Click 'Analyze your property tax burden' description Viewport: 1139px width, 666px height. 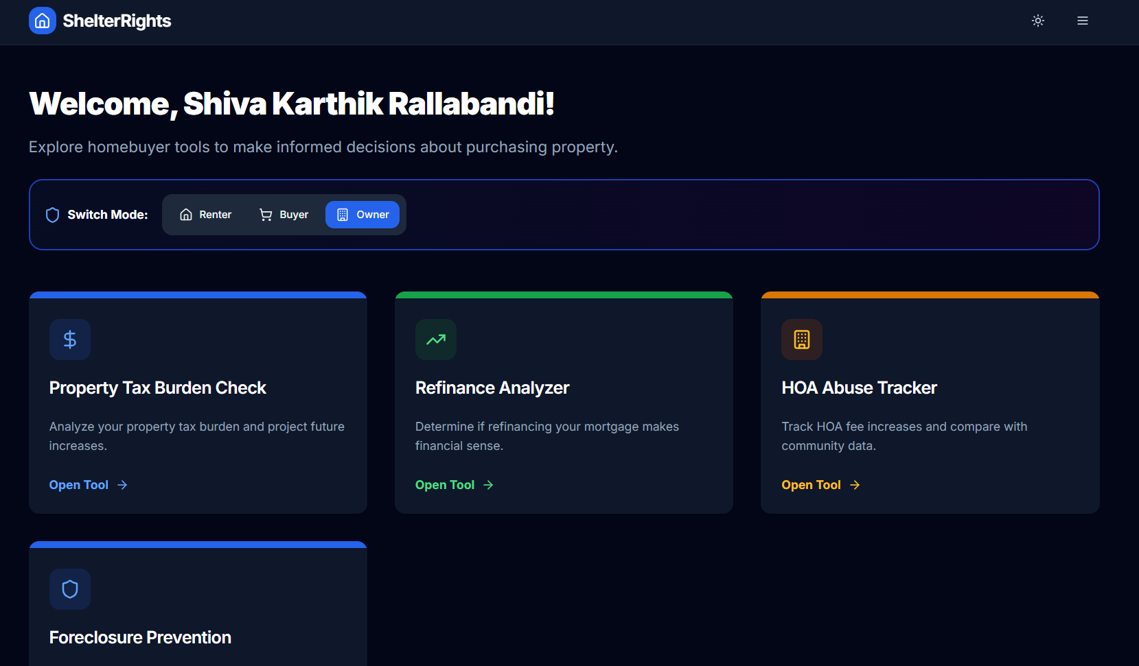[197, 436]
